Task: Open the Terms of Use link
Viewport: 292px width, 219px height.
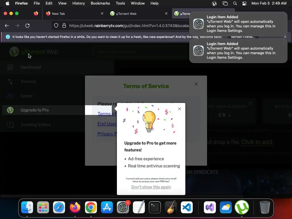Action: click(107, 113)
